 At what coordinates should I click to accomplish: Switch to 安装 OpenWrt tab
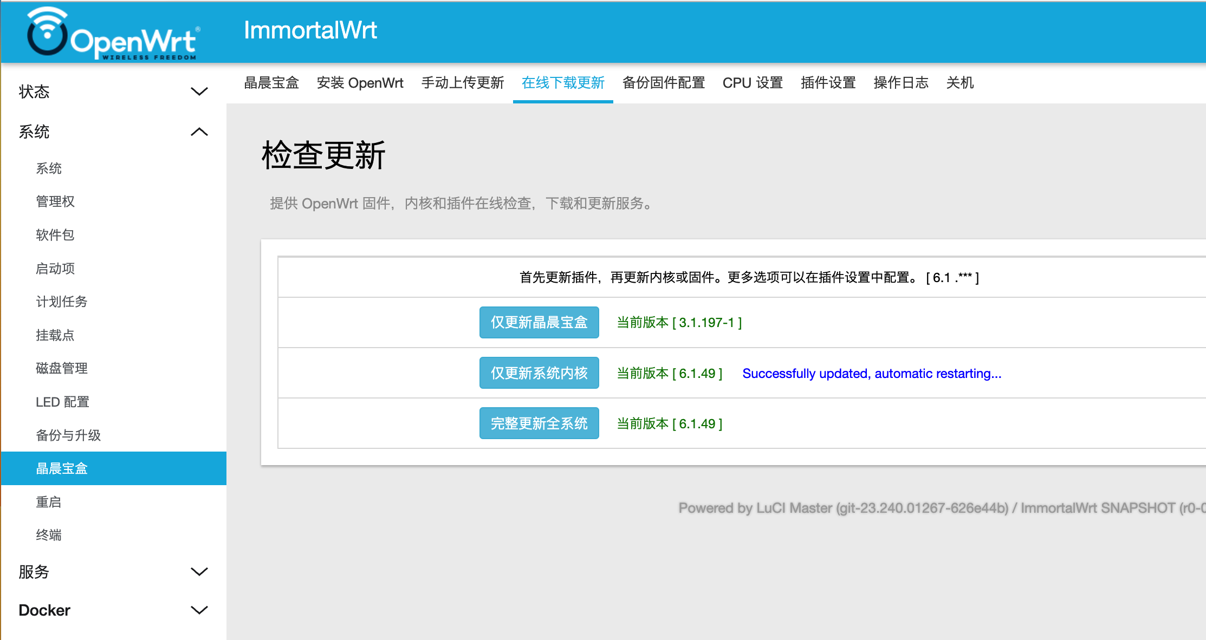click(360, 83)
